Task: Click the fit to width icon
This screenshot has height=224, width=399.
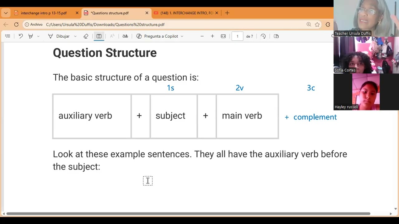Action: [x=223, y=36]
